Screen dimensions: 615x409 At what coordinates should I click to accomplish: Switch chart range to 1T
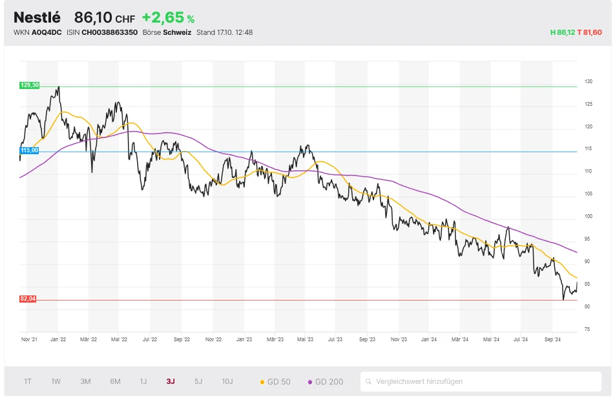pos(28,381)
